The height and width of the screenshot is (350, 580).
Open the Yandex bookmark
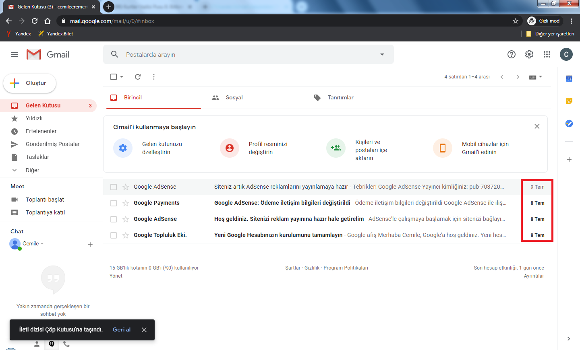click(19, 34)
